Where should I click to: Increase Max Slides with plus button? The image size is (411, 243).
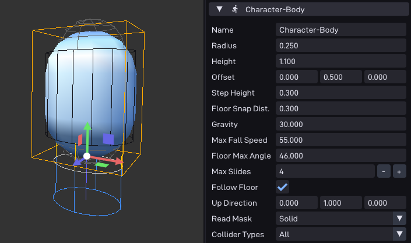coord(399,171)
